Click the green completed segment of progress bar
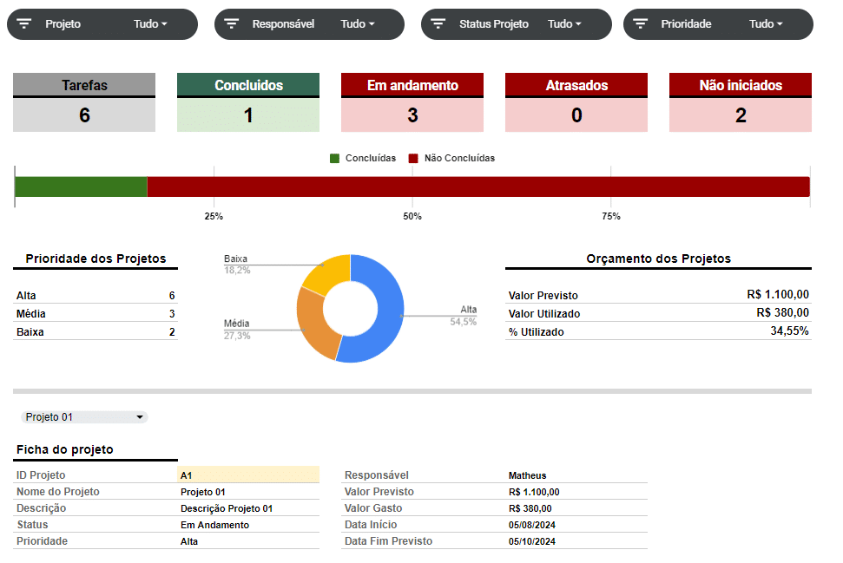This screenshot has width=843, height=563. pos(82,187)
